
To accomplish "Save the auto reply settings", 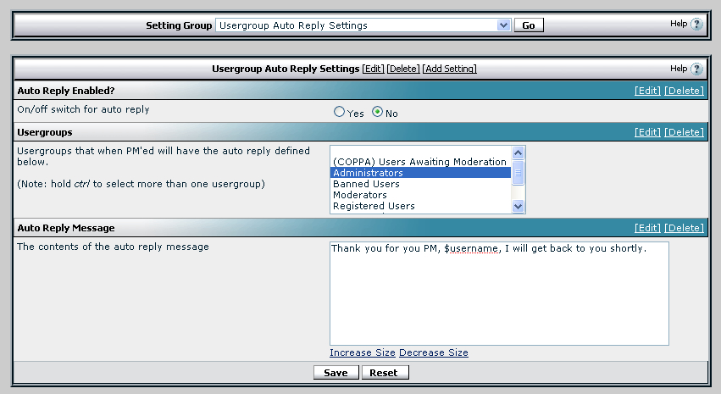I will click(336, 373).
